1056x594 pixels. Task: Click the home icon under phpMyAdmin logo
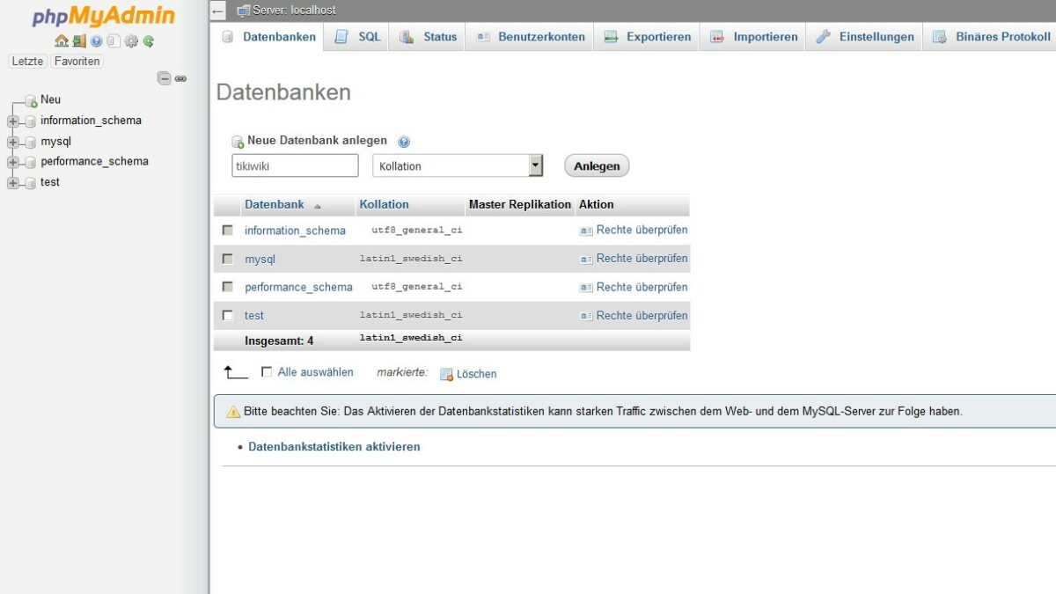pyautogui.click(x=61, y=41)
